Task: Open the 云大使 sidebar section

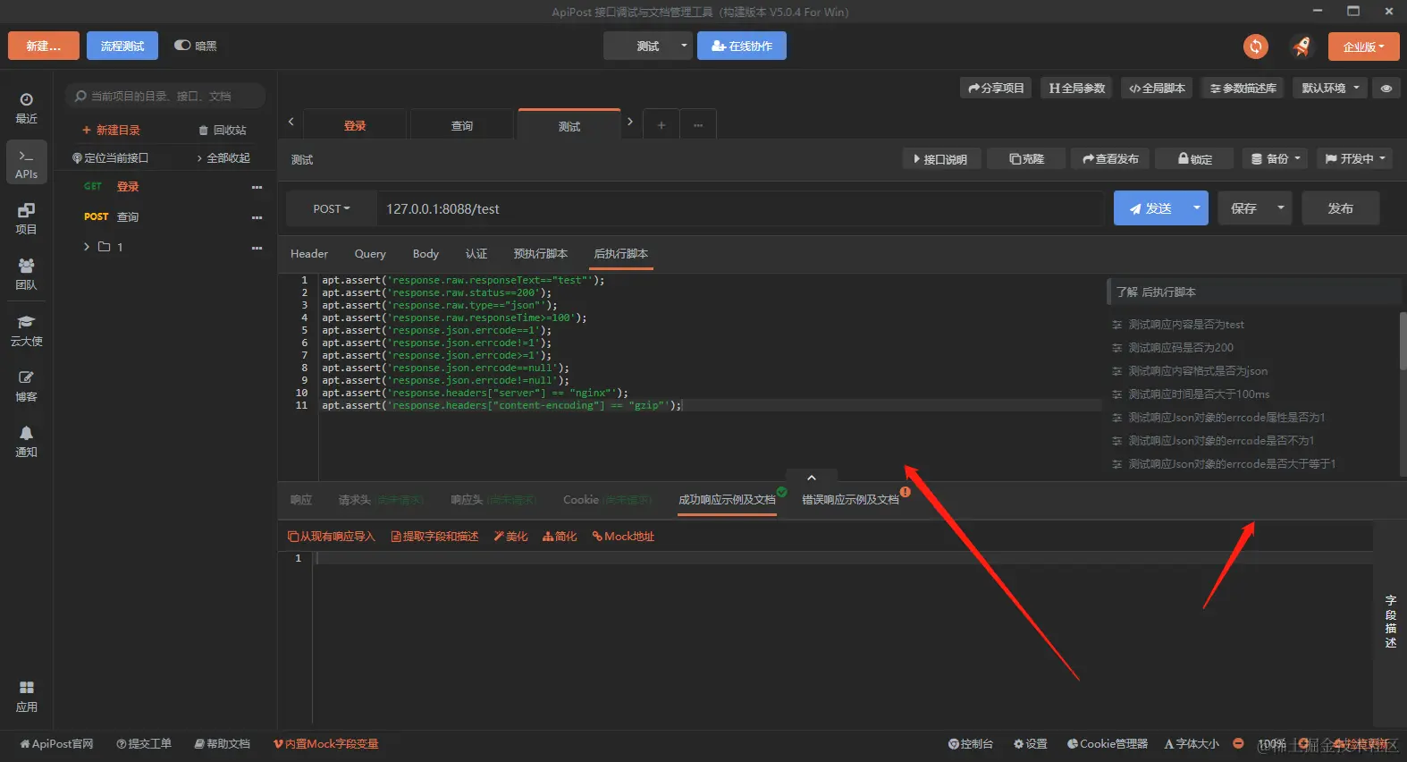Action: point(26,330)
